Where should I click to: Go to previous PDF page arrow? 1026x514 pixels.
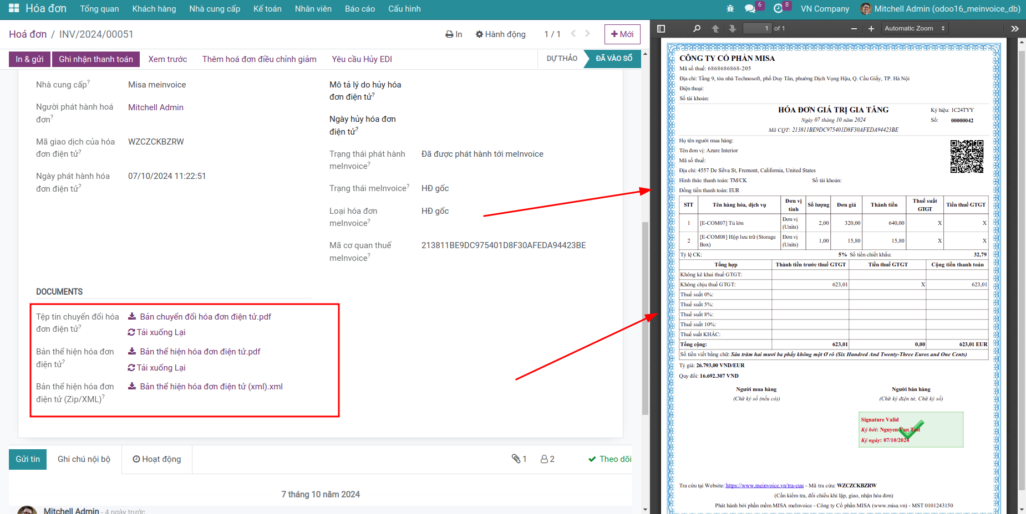coord(715,29)
